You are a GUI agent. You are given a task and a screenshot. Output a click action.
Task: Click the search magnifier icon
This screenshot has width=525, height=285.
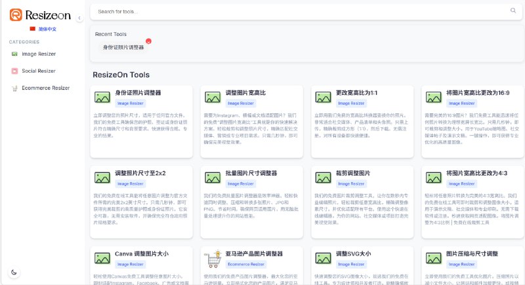click(x=513, y=10)
